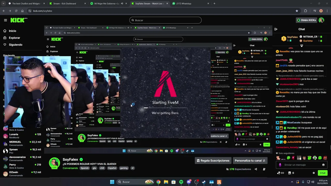331x186 pixels.
Task: Open the chat shop icon
Action: click(x=290, y=173)
